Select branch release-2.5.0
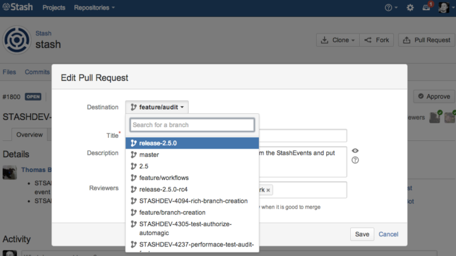The height and width of the screenshot is (256, 456). (193, 143)
